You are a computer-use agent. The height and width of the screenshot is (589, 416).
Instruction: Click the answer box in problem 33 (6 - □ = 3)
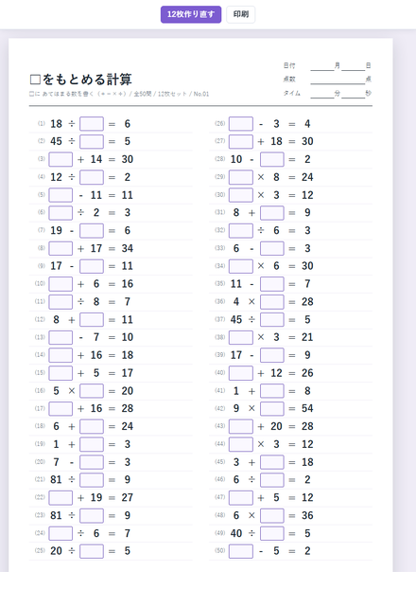tap(272, 248)
